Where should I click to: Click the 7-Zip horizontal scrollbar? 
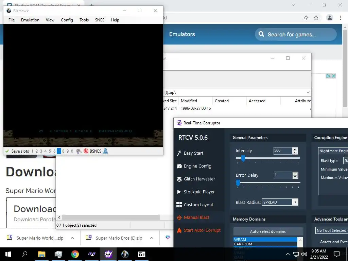point(111,217)
